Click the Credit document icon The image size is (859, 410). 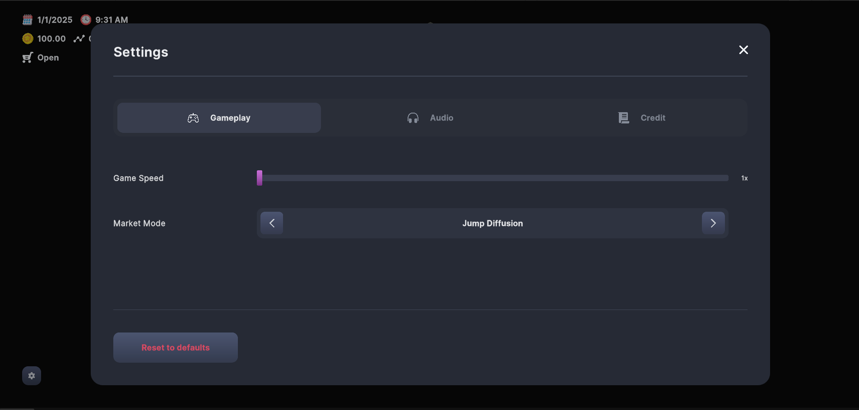click(624, 118)
